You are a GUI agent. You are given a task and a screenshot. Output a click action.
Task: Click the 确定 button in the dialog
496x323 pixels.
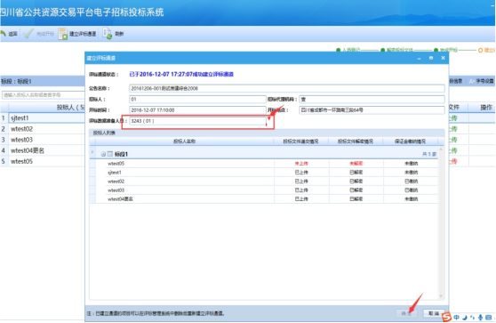click(406, 313)
